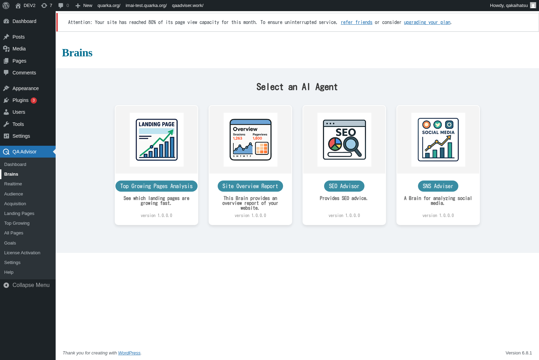Go to the Appearance menu
539x360 pixels.
25,88
